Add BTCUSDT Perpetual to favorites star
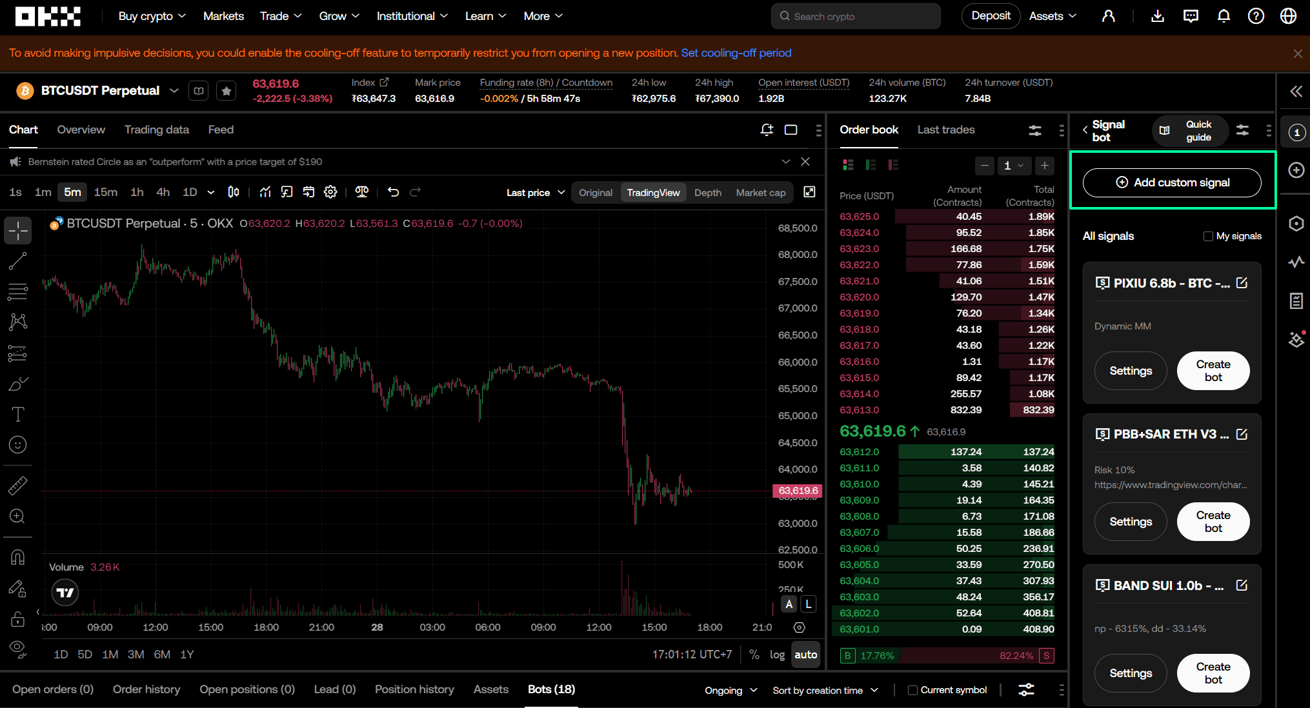The width and height of the screenshot is (1310, 708). click(226, 91)
